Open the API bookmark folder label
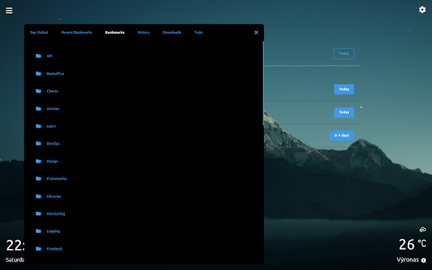The image size is (432, 270). [49, 56]
